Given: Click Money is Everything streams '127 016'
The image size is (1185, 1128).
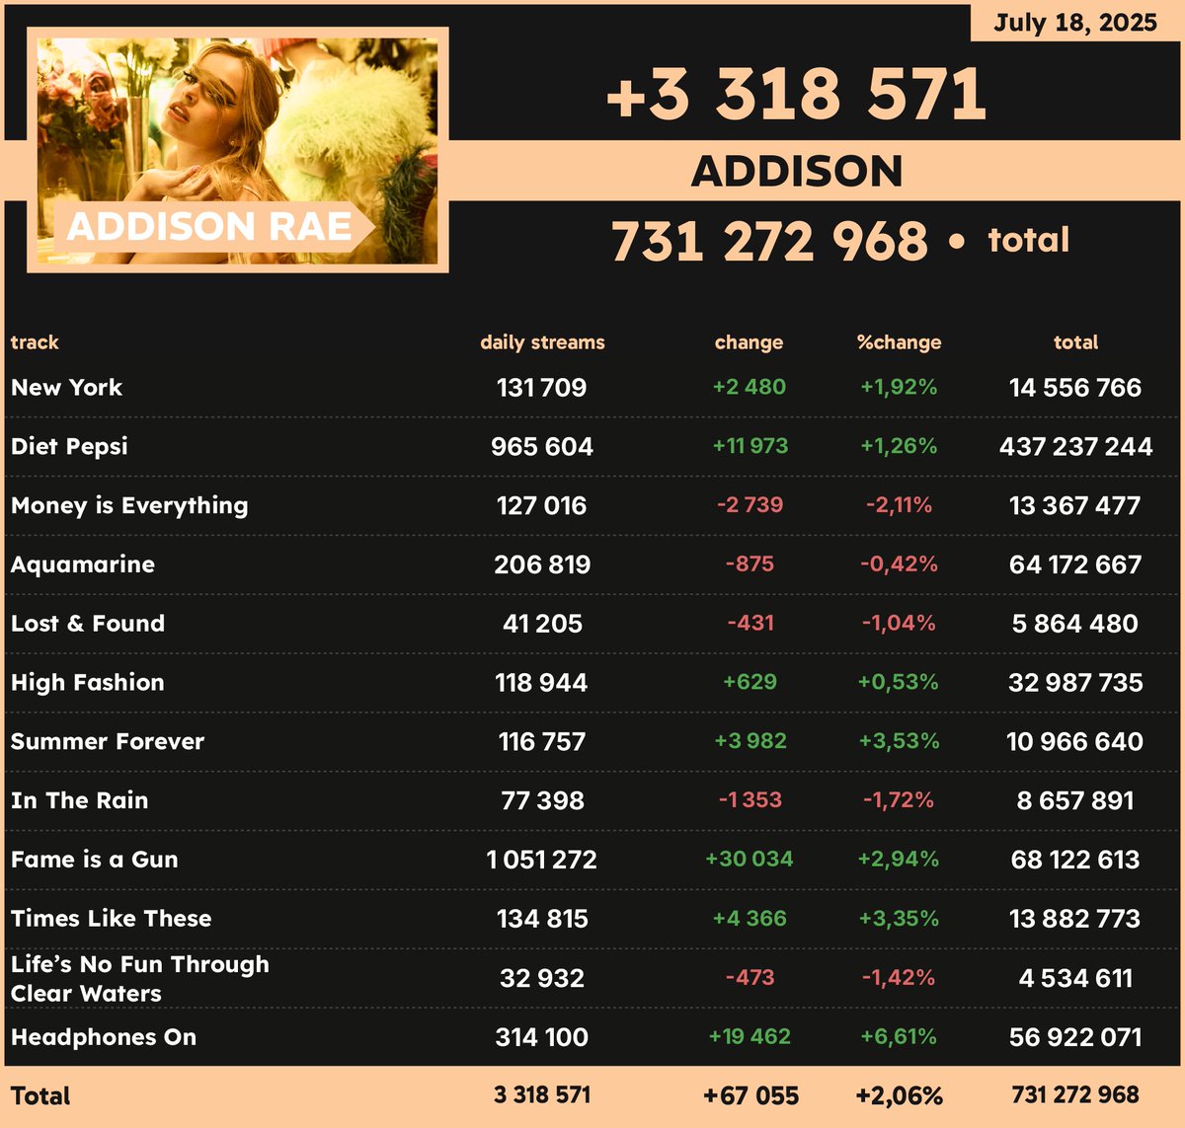Looking at the screenshot, I should 542,506.
